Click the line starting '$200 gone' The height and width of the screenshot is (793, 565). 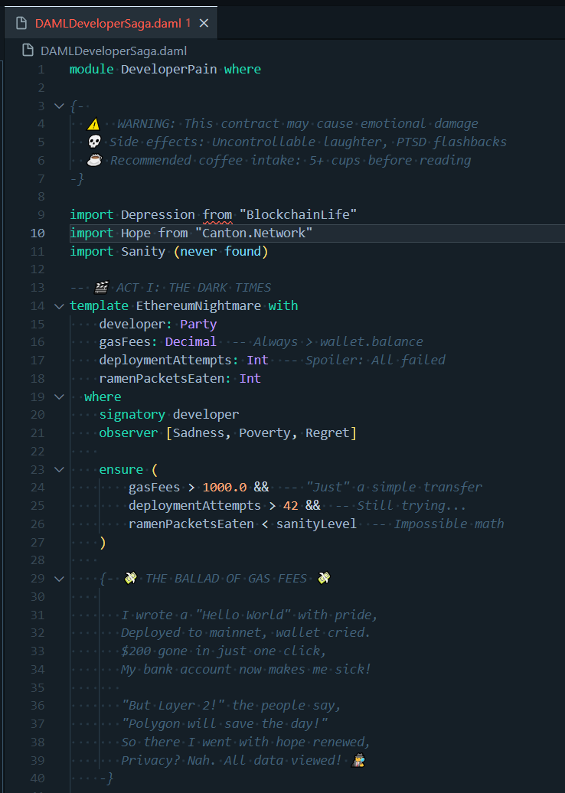[x=223, y=651]
